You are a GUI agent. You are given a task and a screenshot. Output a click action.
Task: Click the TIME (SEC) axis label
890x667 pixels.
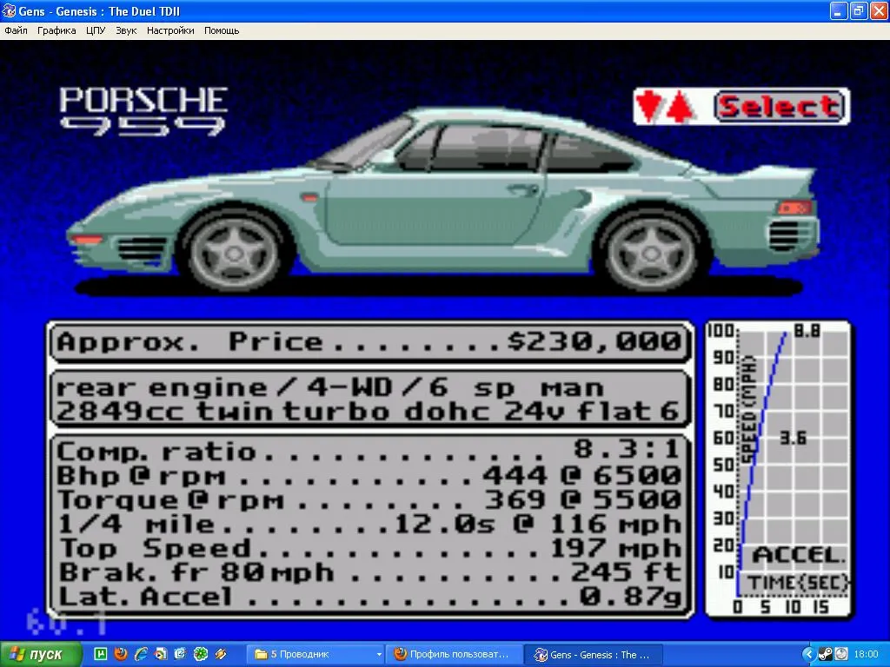click(798, 583)
